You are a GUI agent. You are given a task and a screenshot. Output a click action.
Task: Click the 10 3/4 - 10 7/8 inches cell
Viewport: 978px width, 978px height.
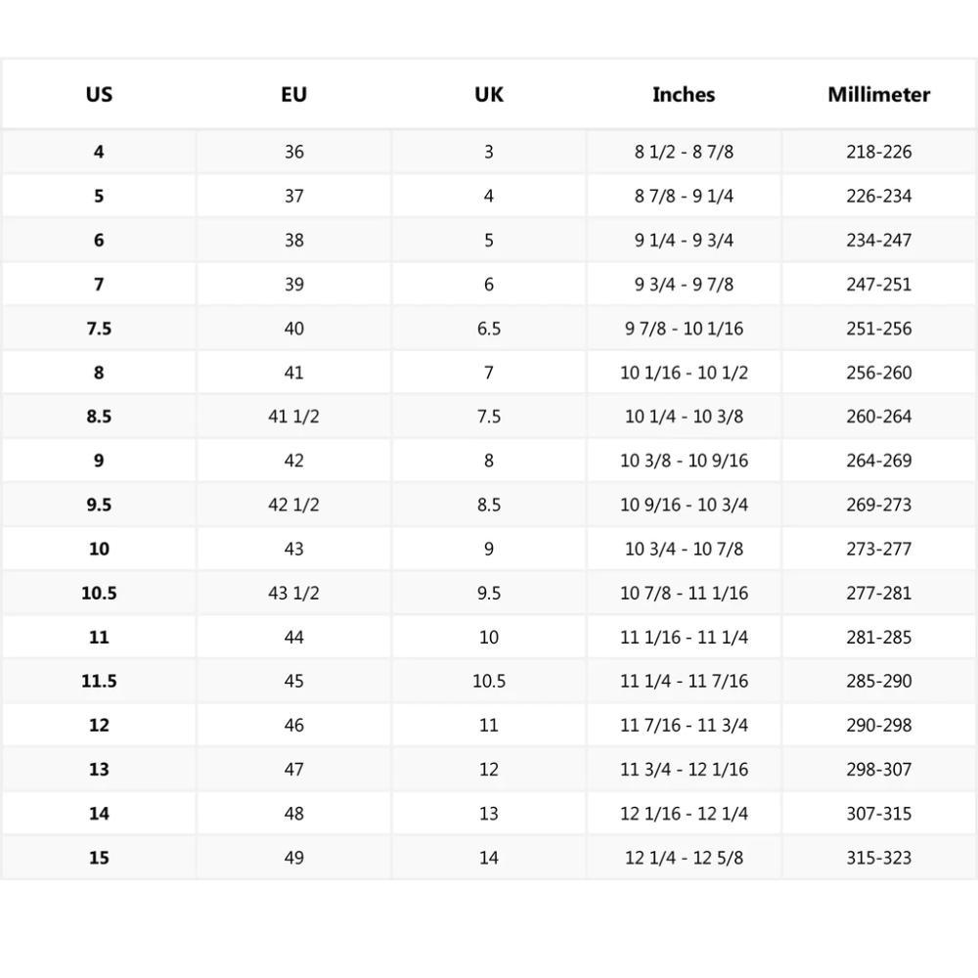684,549
